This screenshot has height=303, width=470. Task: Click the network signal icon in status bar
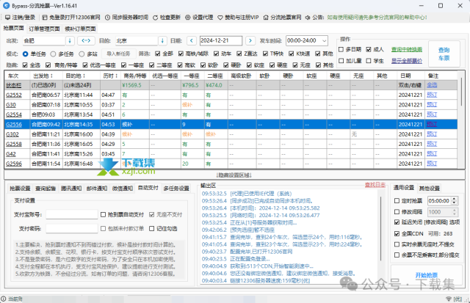449,299
